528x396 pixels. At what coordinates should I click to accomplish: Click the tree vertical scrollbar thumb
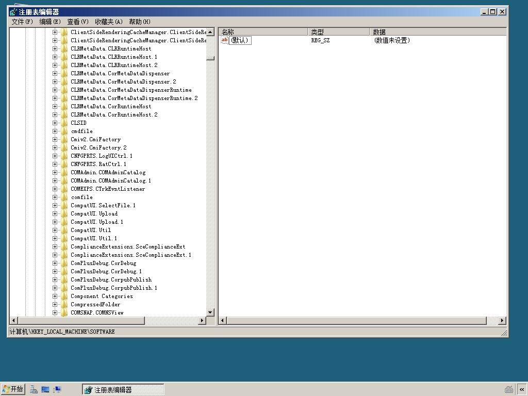click(210, 58)
